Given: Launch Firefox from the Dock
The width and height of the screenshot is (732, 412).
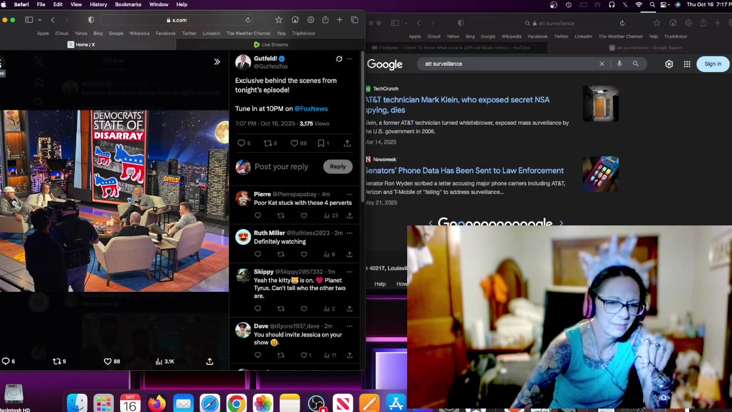Looking at the screenshot, I should point(157,403).
